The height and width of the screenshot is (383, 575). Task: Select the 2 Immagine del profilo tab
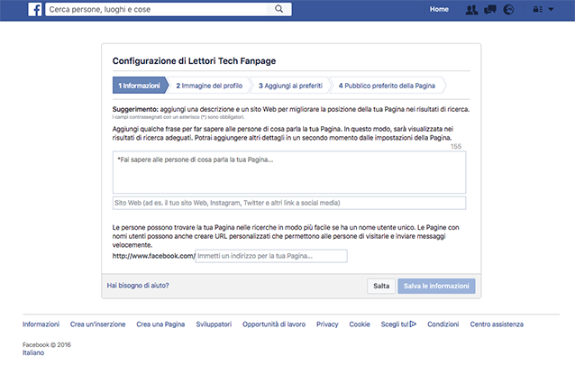coord(209,86)
